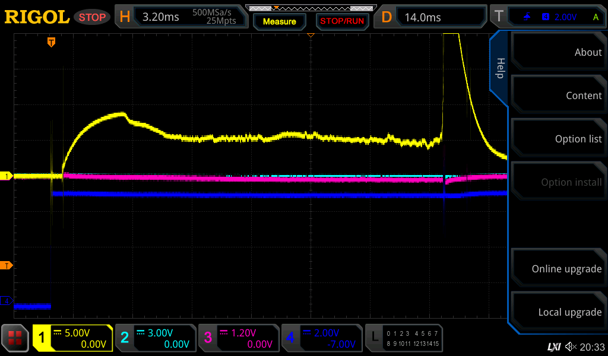Click the orange D delay label

[387, 17]
